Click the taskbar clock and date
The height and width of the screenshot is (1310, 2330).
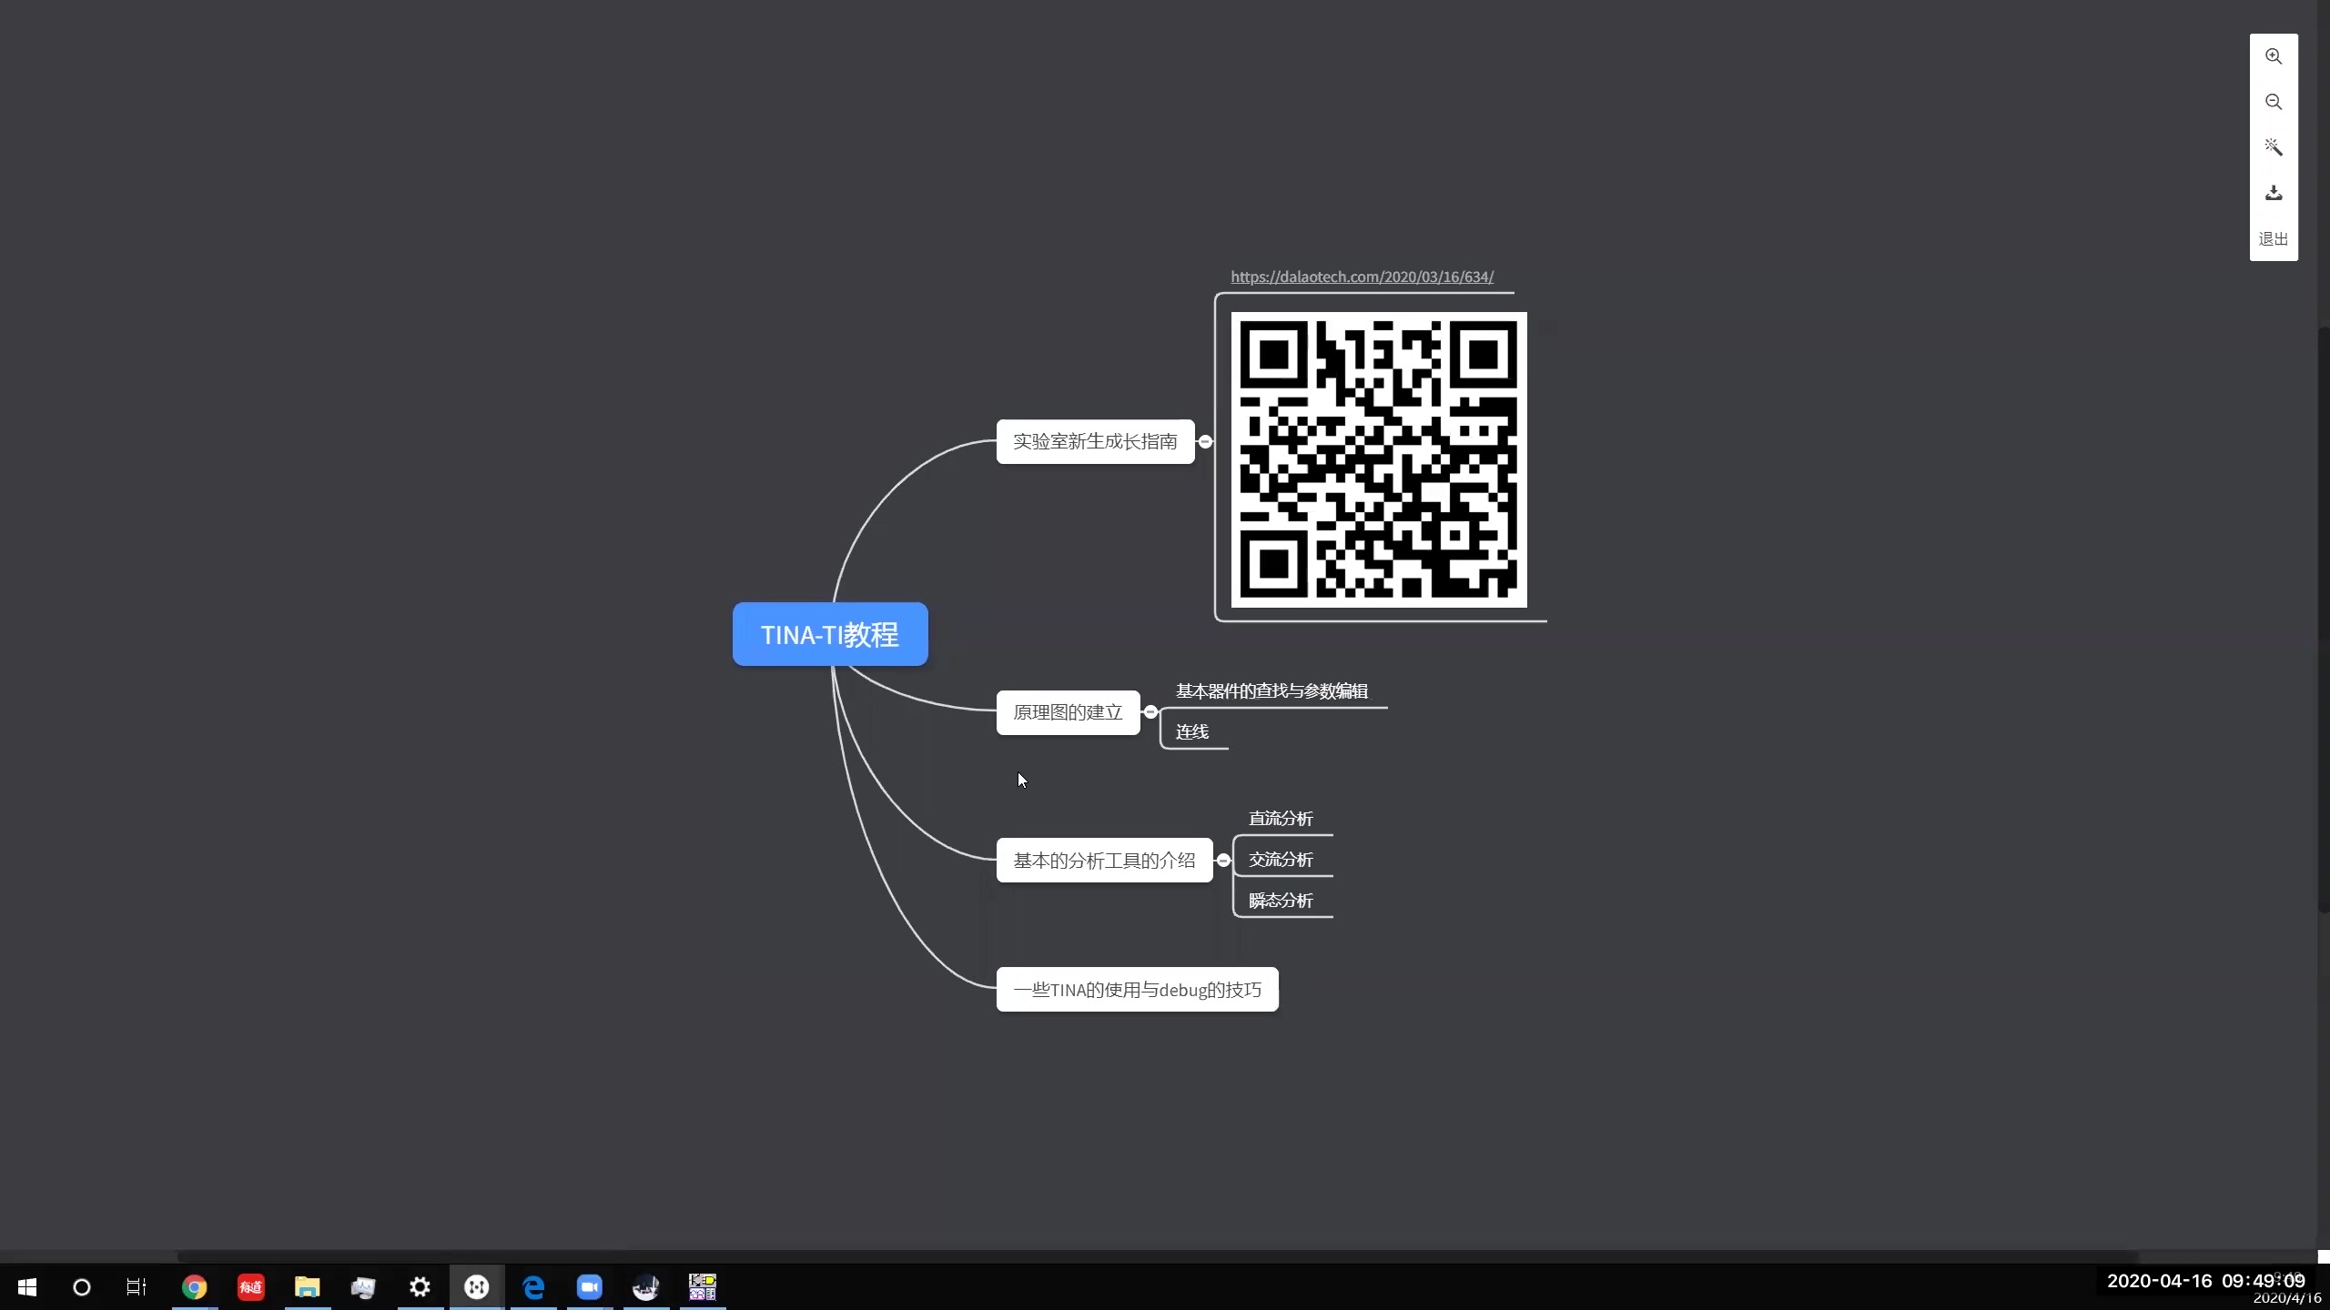click(x=2206, y=1287)
